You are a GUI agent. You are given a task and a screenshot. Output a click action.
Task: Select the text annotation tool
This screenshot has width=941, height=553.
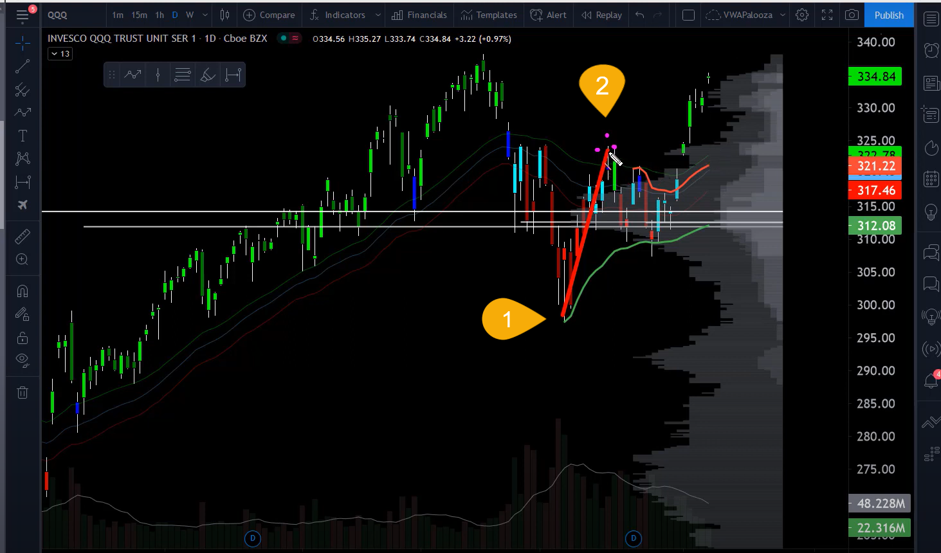[23, 136]
